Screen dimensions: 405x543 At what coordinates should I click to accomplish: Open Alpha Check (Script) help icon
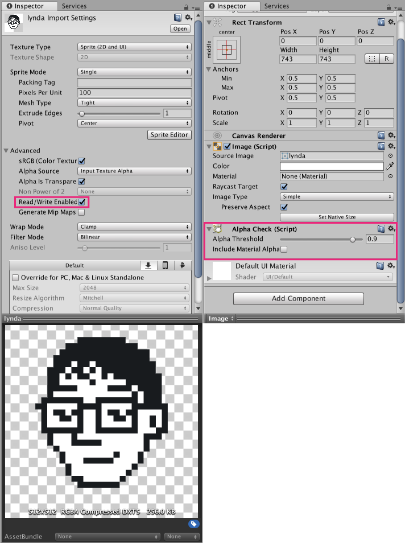coord(381,229)
